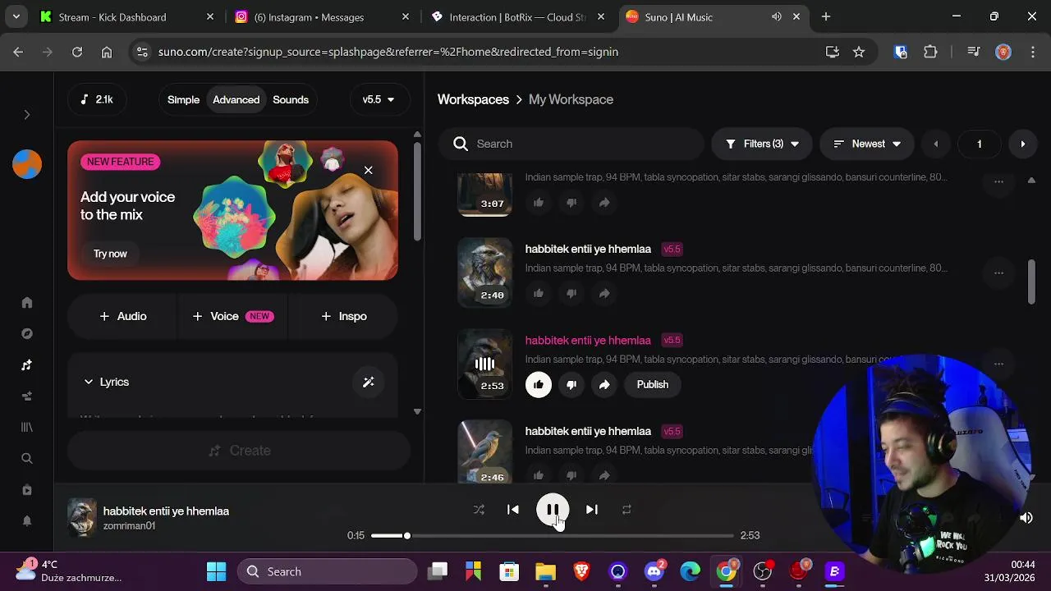1051x591 pixels.
Task: Open more options for the 2:53 song
Action: point(998,364)
